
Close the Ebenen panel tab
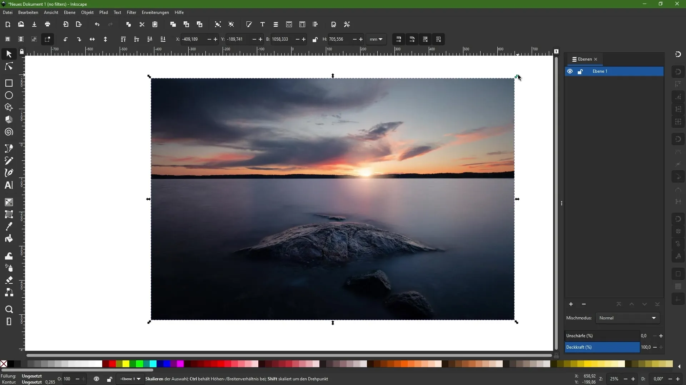click(x=596, y=59)
